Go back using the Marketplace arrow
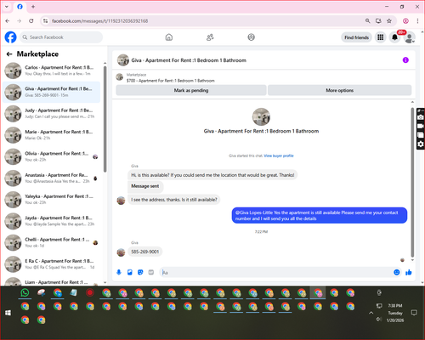The image size is (425, 340). pos(9,54)
